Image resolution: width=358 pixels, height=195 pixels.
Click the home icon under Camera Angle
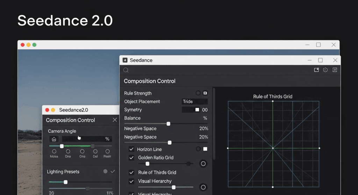pyautogui.click(x=54, y=139)
